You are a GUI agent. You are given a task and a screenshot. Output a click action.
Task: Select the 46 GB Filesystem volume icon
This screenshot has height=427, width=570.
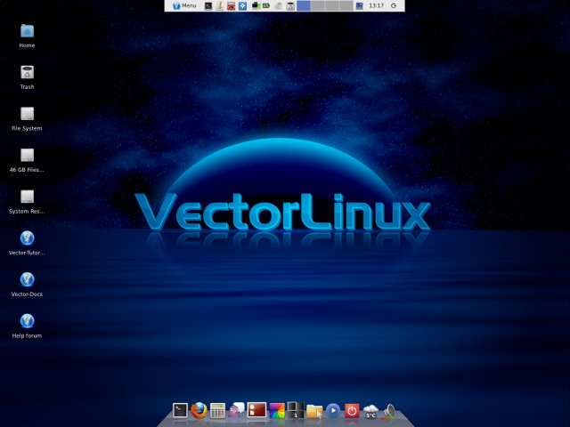(27, 160)
